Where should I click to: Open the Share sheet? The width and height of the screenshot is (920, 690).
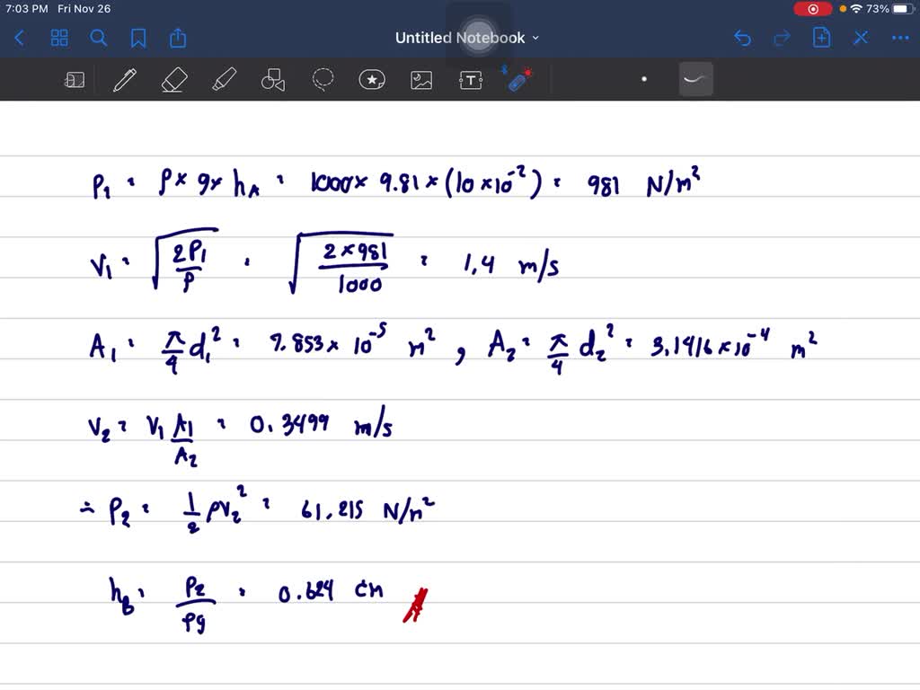pos(177,38)
